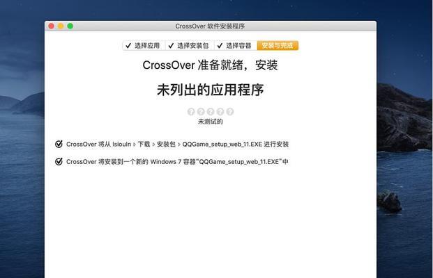Click QQGame_setup_web_11.EXE in the source path
Image resolution: width=433 pixels, height=278 pixels.
222,145
